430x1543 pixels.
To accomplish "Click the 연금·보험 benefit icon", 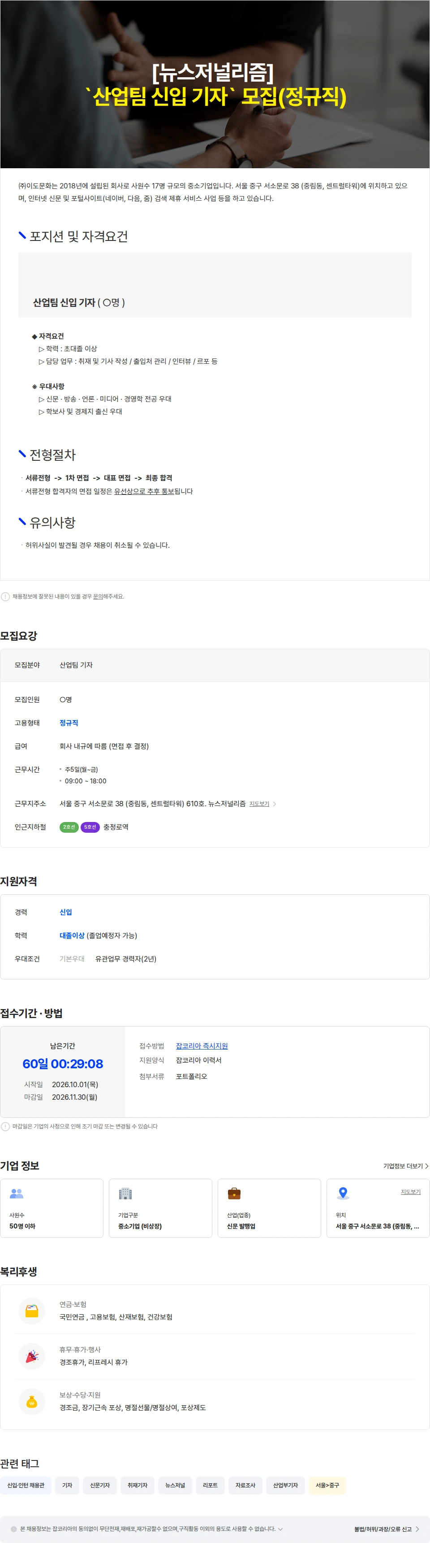I will 32,1311.
